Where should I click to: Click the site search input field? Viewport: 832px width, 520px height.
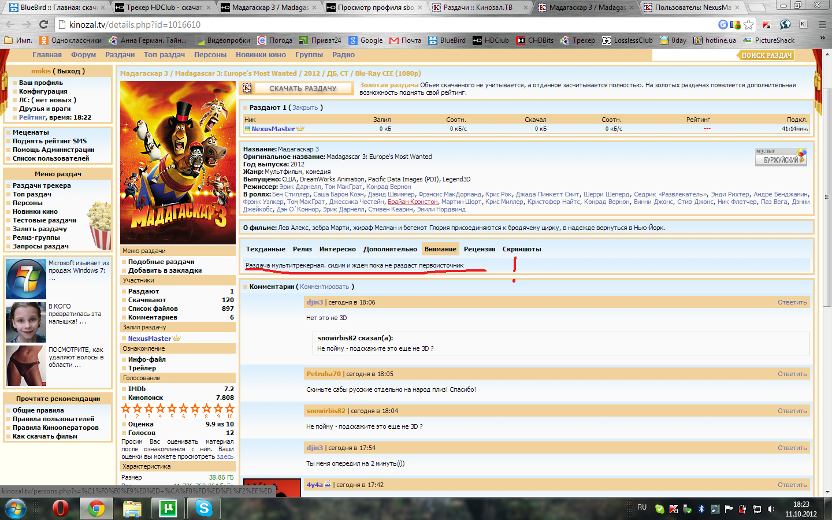point(694,55)
